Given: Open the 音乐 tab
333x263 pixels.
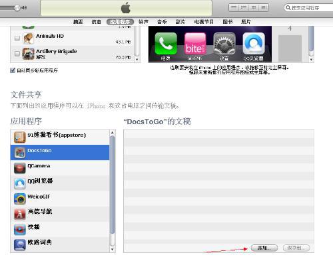Looking at the screenshot, I should [x=162, y=22].
